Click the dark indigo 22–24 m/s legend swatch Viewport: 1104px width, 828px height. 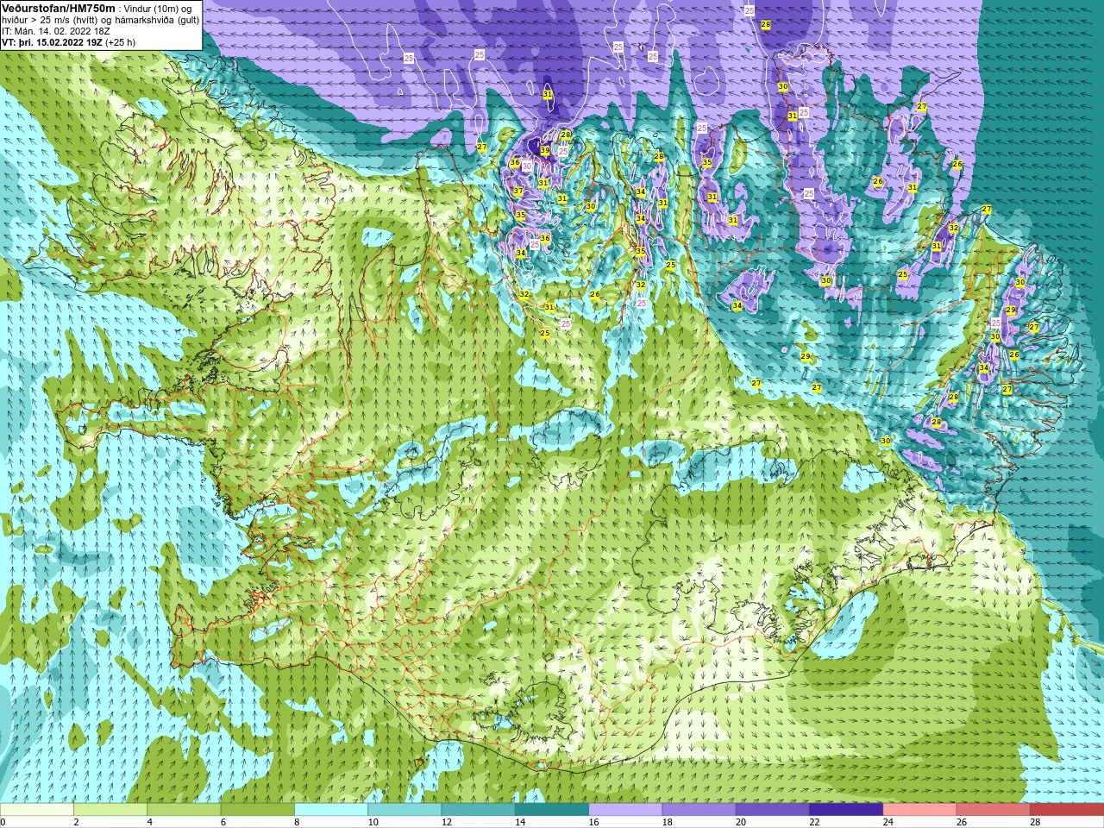point(846,809)
